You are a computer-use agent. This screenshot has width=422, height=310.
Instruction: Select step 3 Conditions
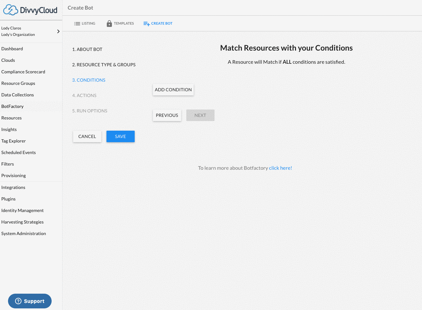[x=89, y=80]
